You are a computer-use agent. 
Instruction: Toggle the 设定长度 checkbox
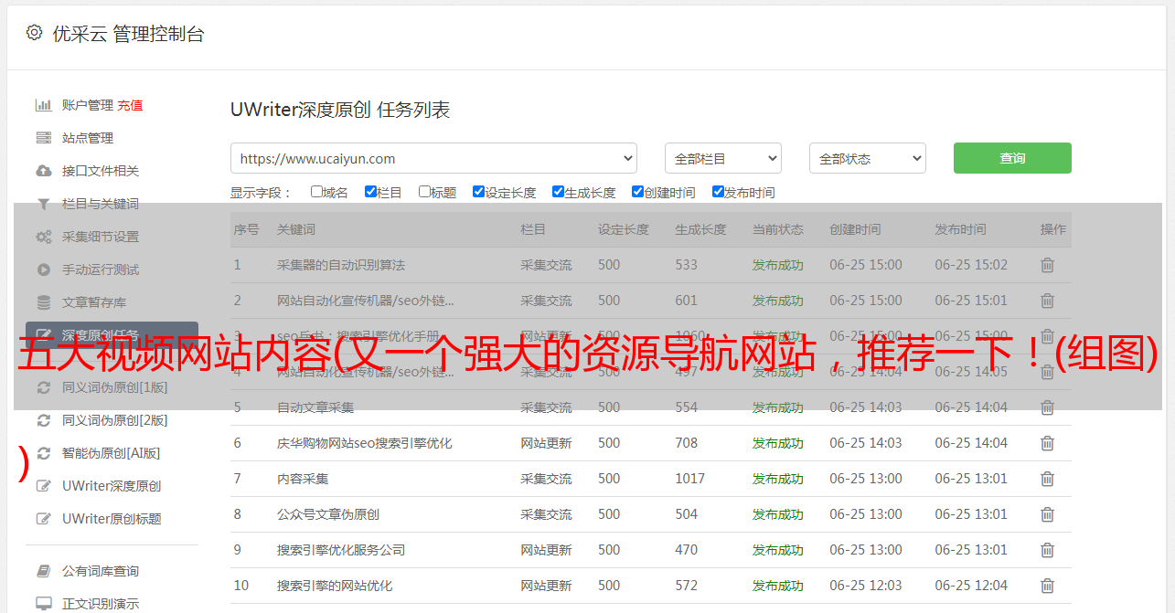click(478, 192)
